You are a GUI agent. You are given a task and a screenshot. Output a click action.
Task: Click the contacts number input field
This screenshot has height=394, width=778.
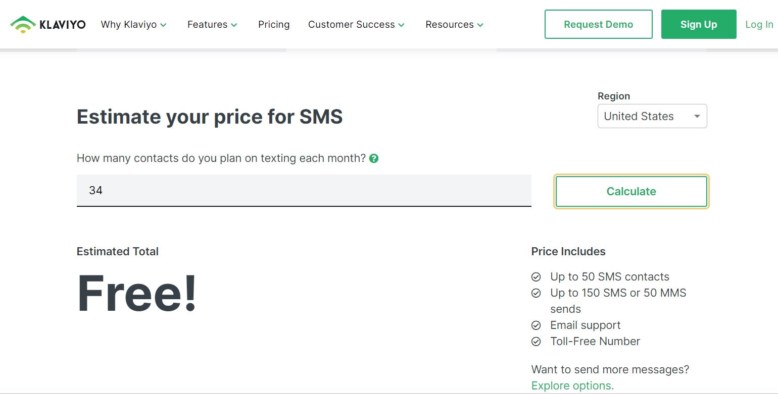(303, 191)
